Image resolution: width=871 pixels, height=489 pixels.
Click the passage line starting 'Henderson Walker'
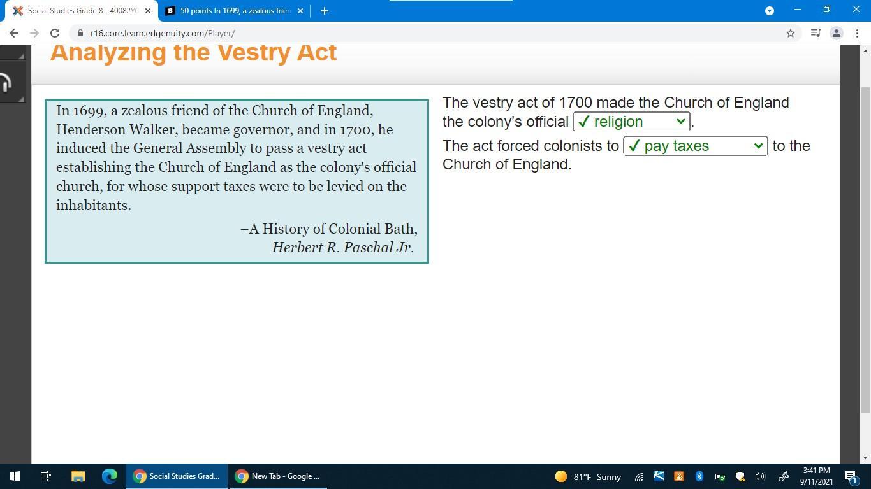click(224, 130)
